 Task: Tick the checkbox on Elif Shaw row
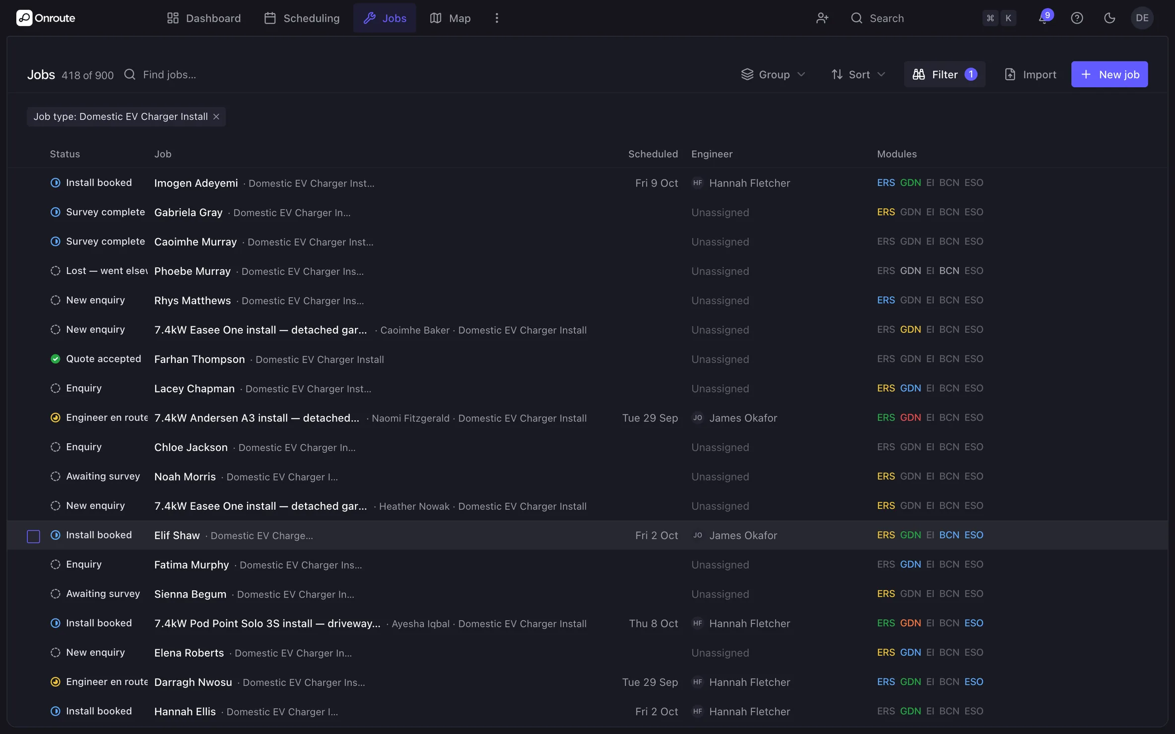pyautogui.click(x=33, y=536)
